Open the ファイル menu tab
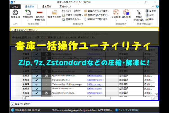This screenshot has width=169, height=113. click(x=14, y=6)
